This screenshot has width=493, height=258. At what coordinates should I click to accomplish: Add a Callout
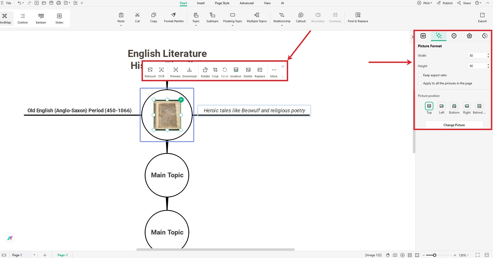[301, 17]
